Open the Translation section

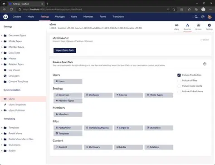coord(118,17)
